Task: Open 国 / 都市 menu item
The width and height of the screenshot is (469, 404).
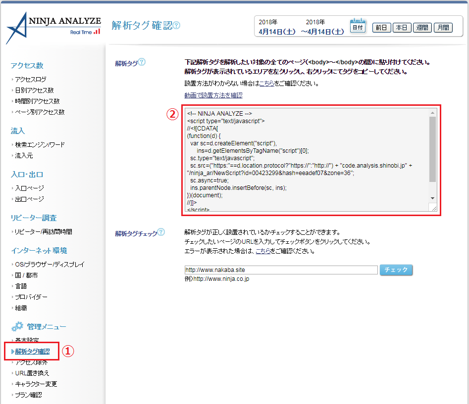Action: 26,275
